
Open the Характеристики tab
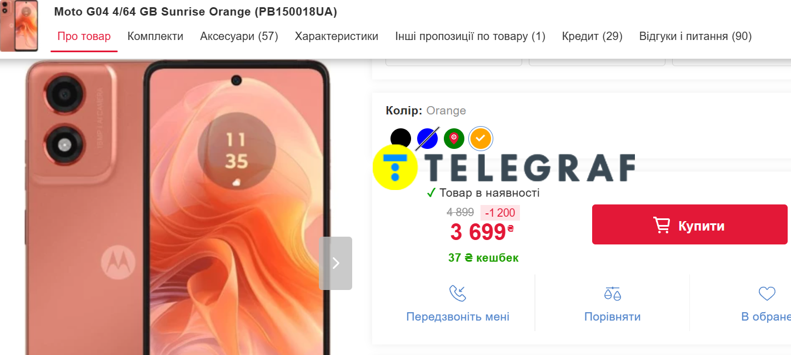(x=337, y=37)
